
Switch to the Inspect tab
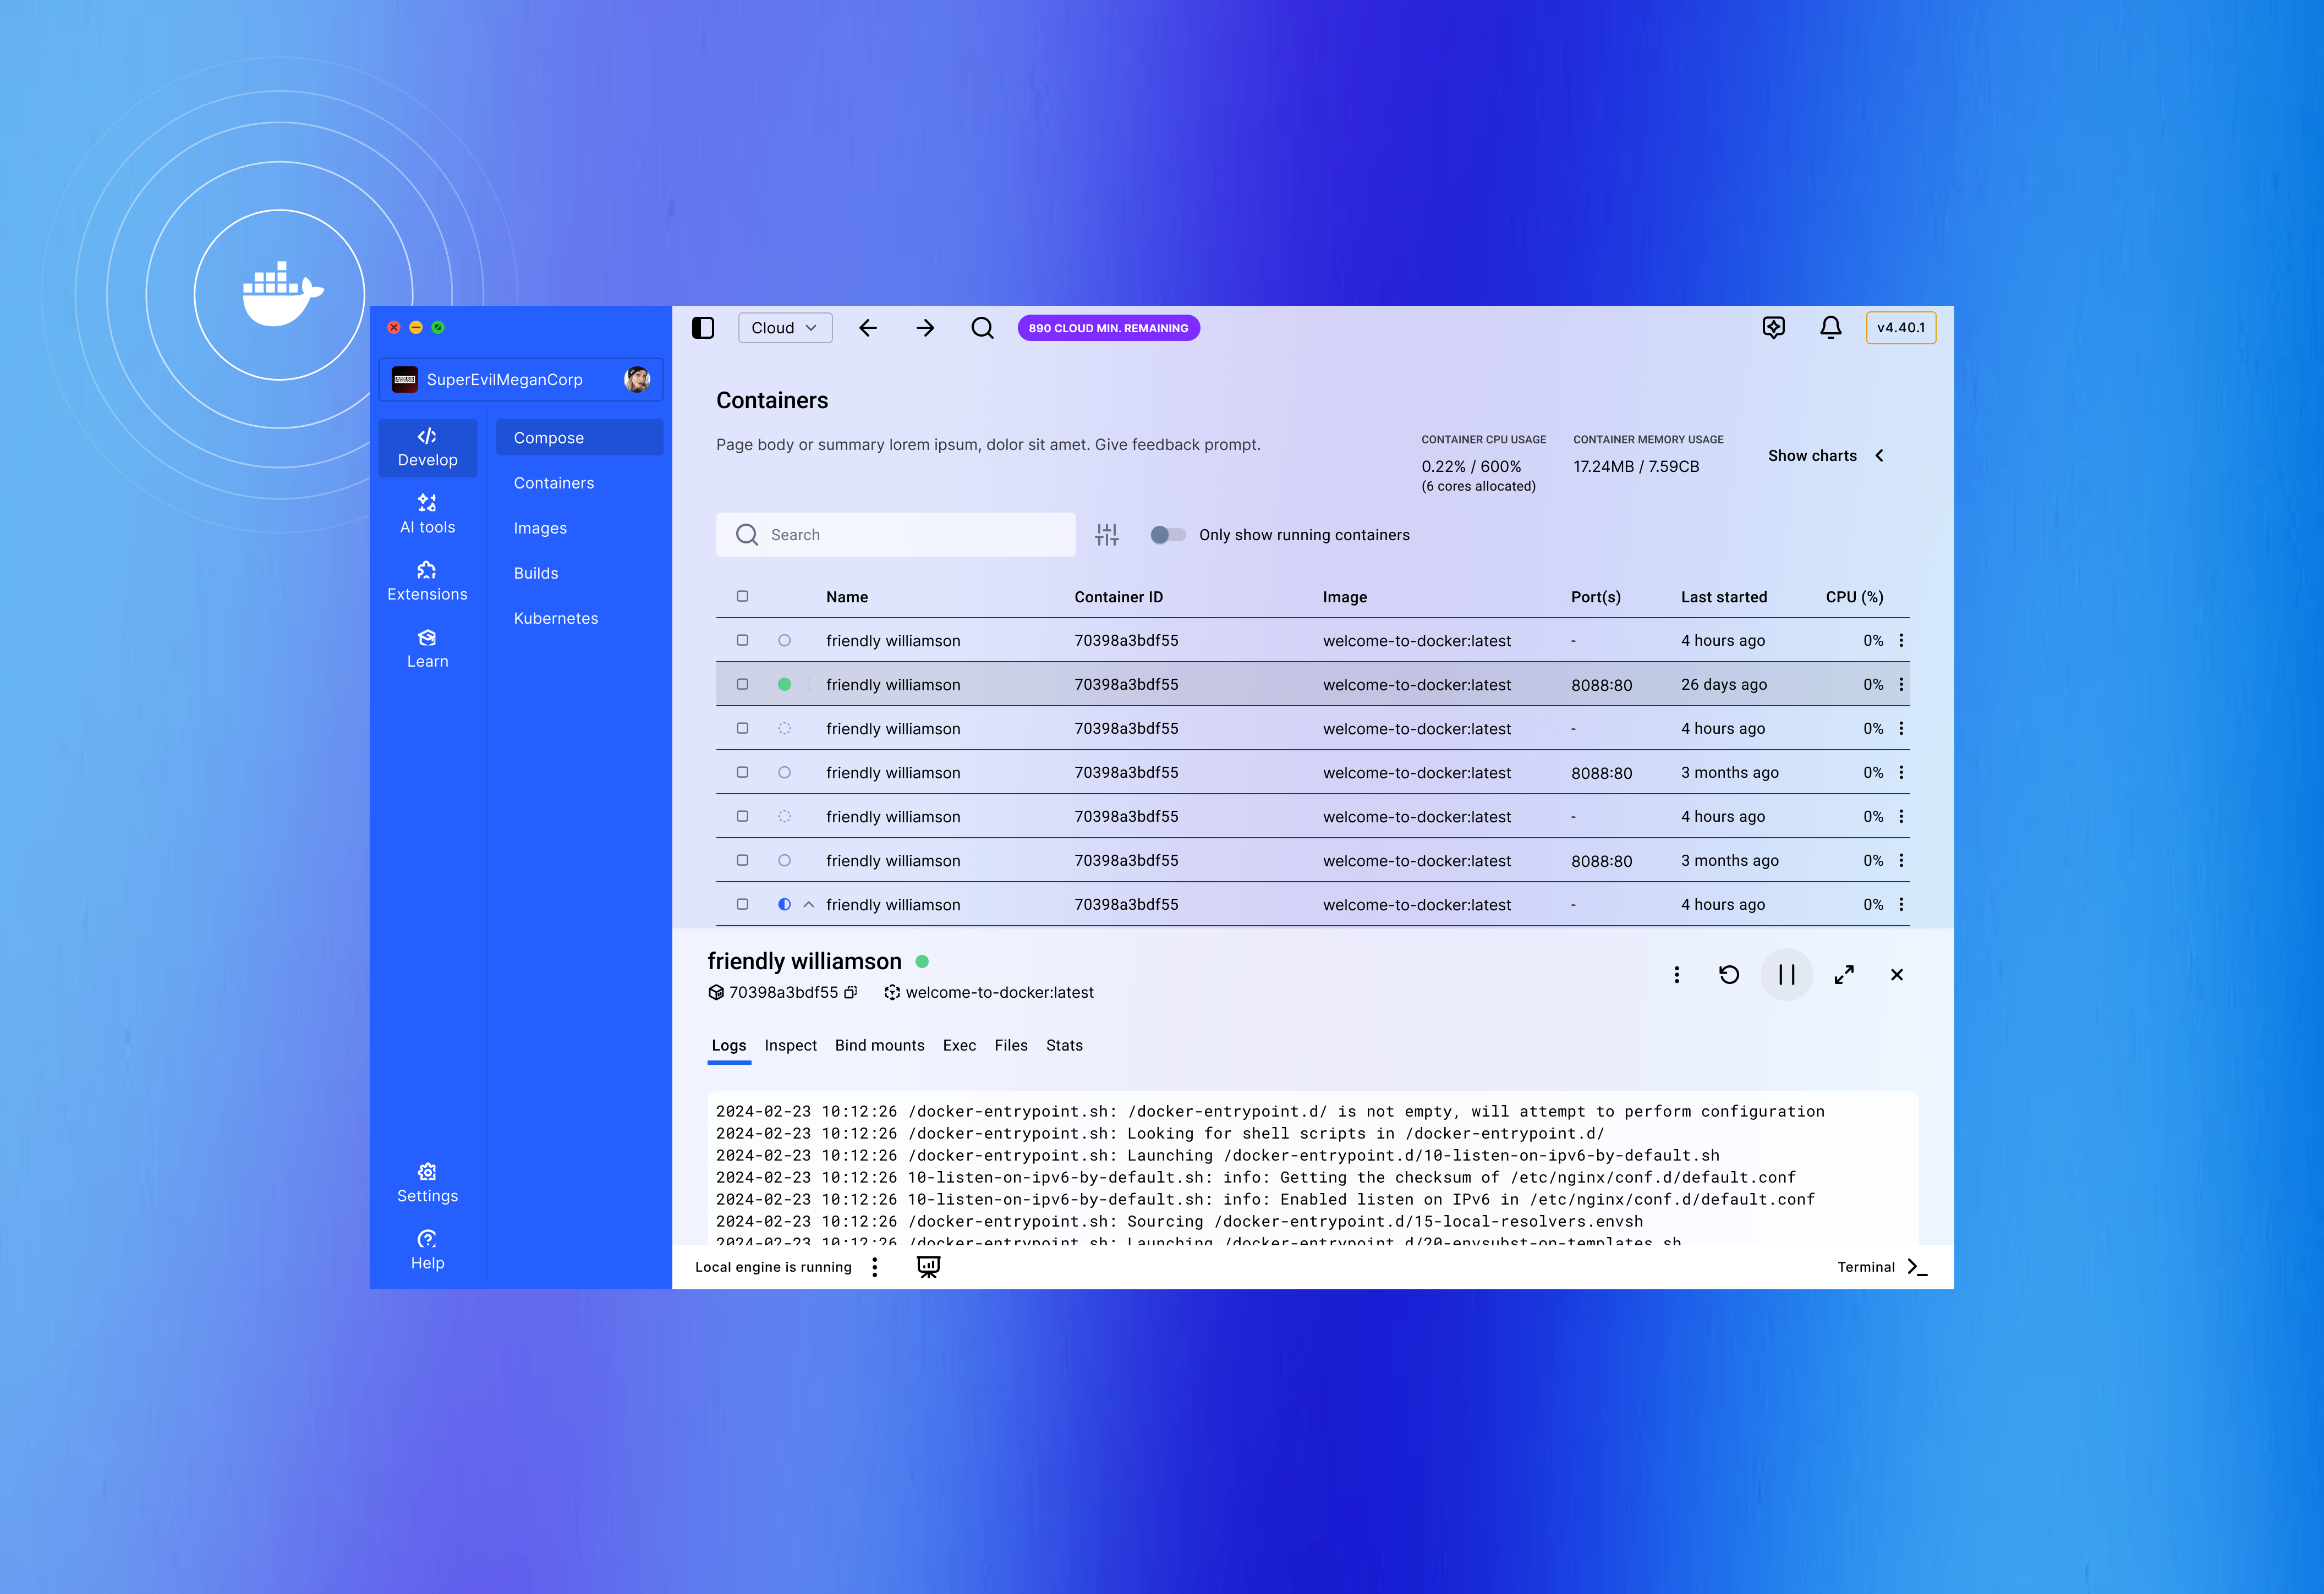tap(790, 1045)
